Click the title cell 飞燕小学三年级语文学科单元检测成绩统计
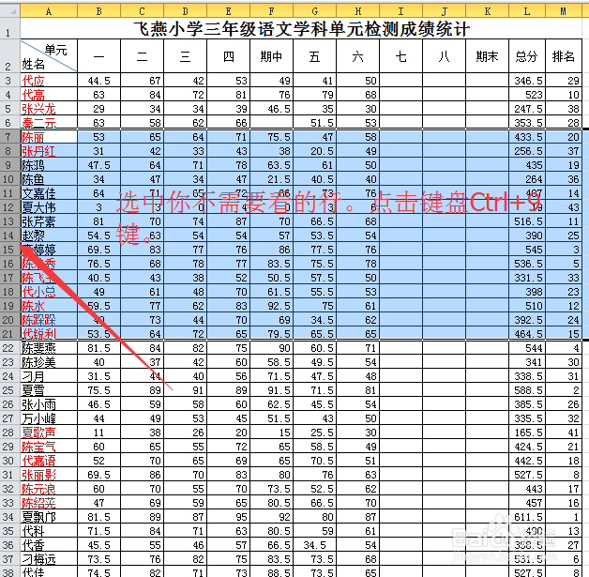 click(301, 28)
